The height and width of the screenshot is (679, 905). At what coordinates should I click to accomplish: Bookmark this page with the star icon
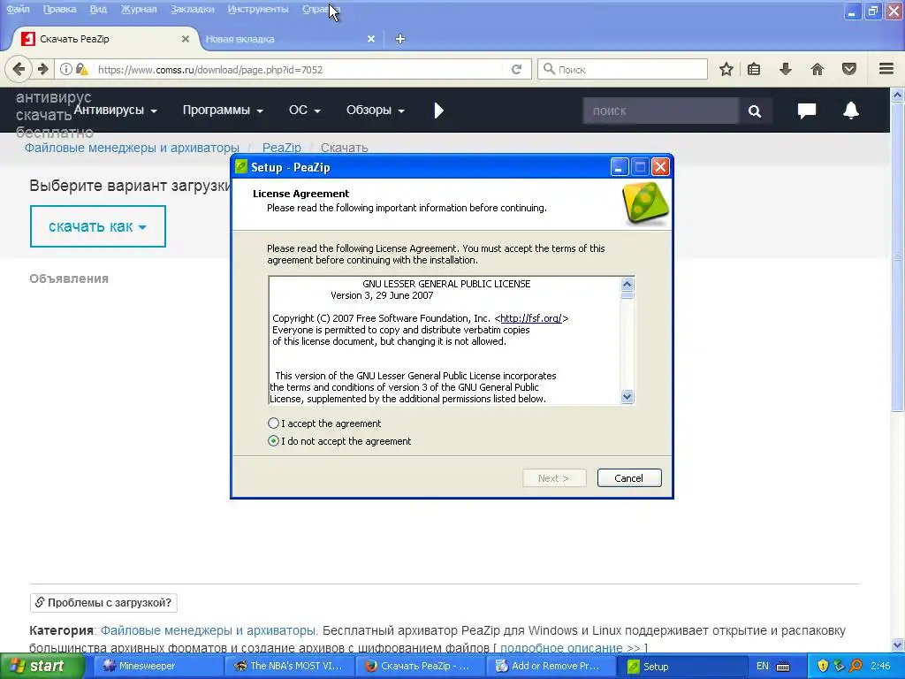pyautogui.click(x=726, y=69)
